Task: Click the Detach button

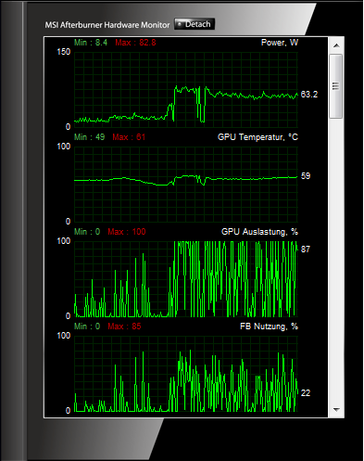Action: pyautogui.click(x=195, y=24)
